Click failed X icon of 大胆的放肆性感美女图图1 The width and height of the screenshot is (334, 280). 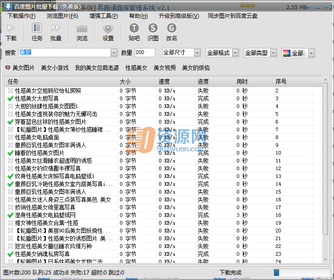tap(10, 106)
